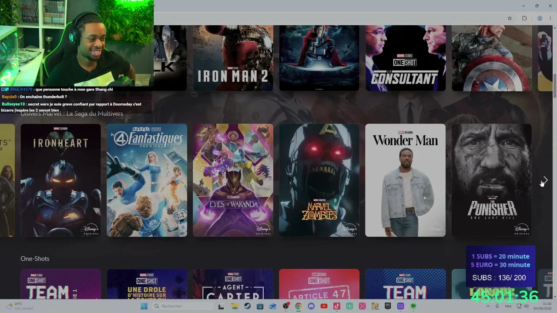Open Epic Games Launcher from the taskbar
Image resolution: width=557 pixels, height=313 pixels.
point(388,306)
